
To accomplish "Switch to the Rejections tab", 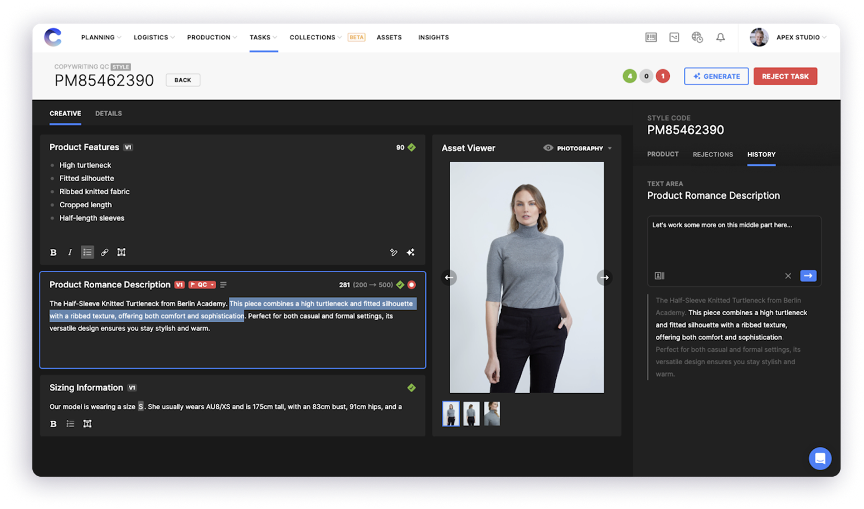I will click(x=713, y=154).
